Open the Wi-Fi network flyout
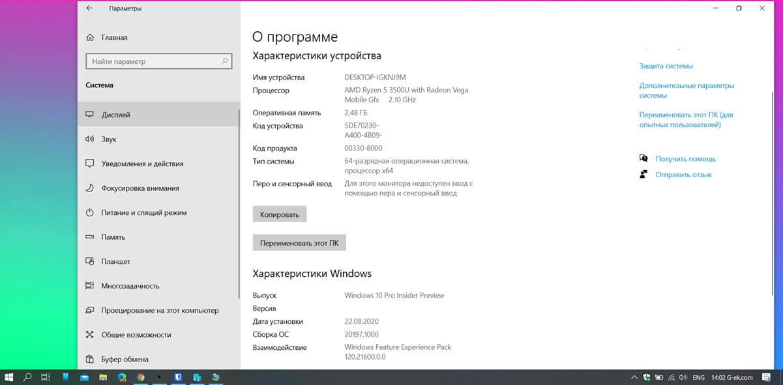783x385 pixels. [x=671, y=377]
